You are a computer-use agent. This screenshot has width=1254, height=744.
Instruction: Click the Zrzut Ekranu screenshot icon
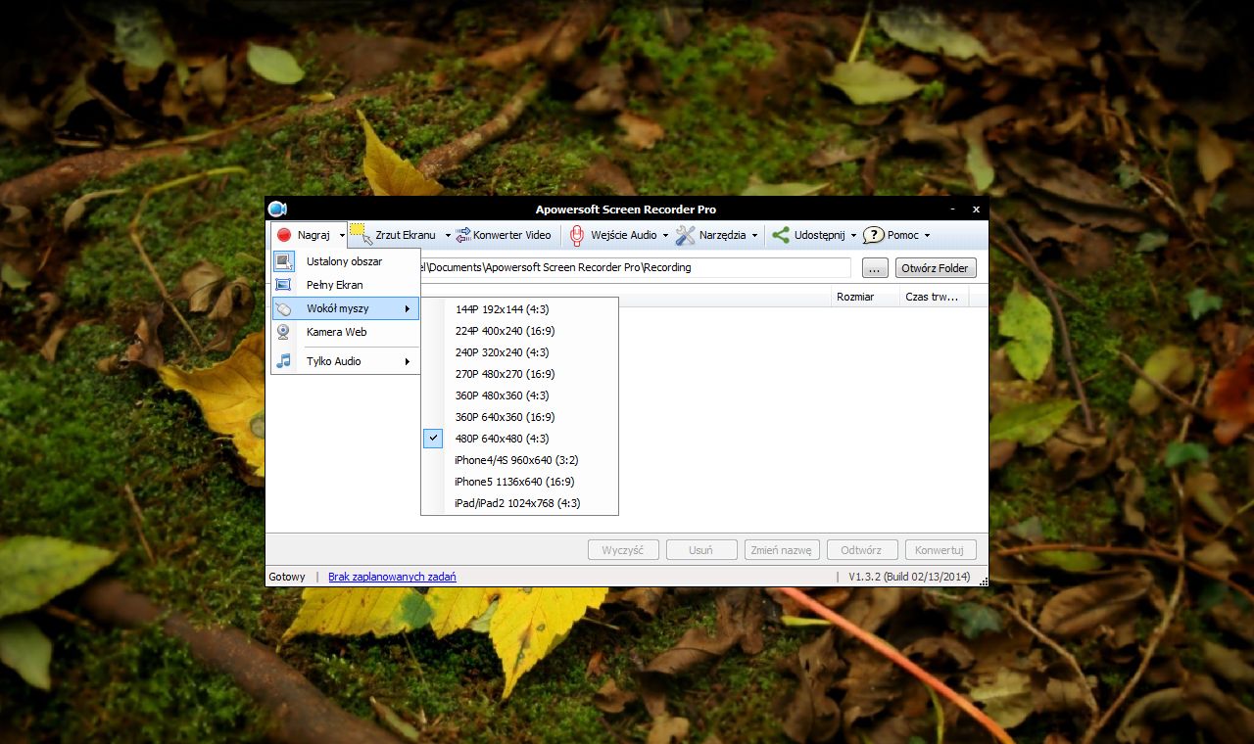click(361, 234)
